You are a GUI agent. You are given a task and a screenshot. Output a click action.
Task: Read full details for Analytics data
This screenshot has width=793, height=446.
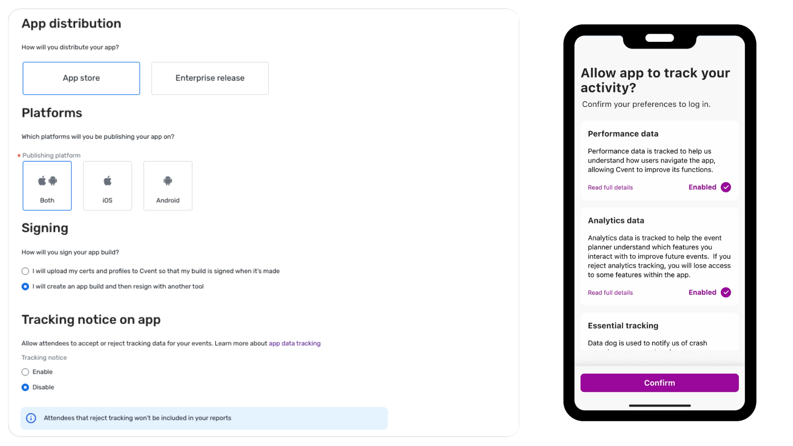click(610, 293)
